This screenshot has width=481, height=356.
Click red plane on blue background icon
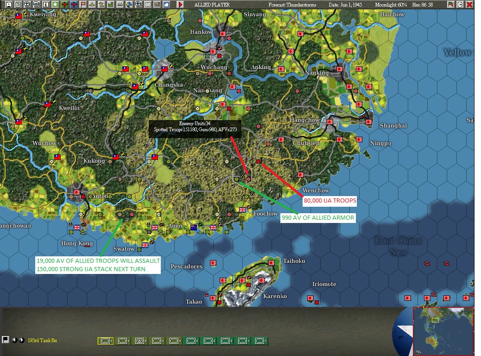pyautogui.click(x=74, y=4)
